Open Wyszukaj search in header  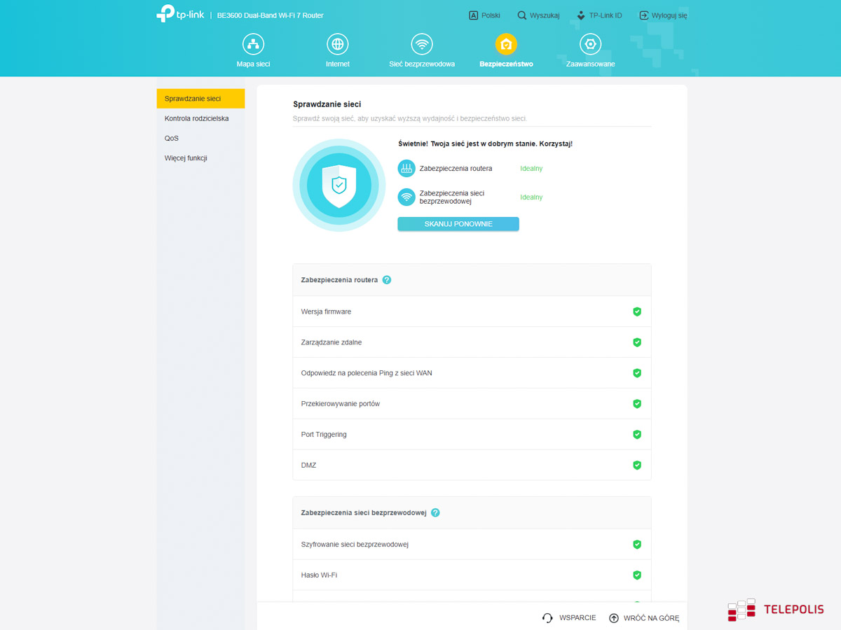[x=538, y=15]
